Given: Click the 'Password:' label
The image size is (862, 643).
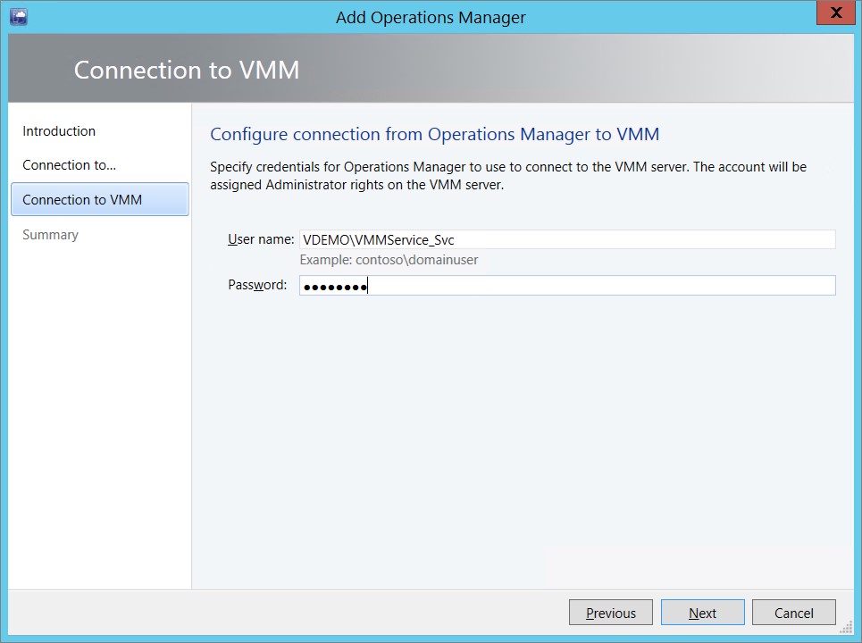Looking at the screenshot, I should 257,285.
